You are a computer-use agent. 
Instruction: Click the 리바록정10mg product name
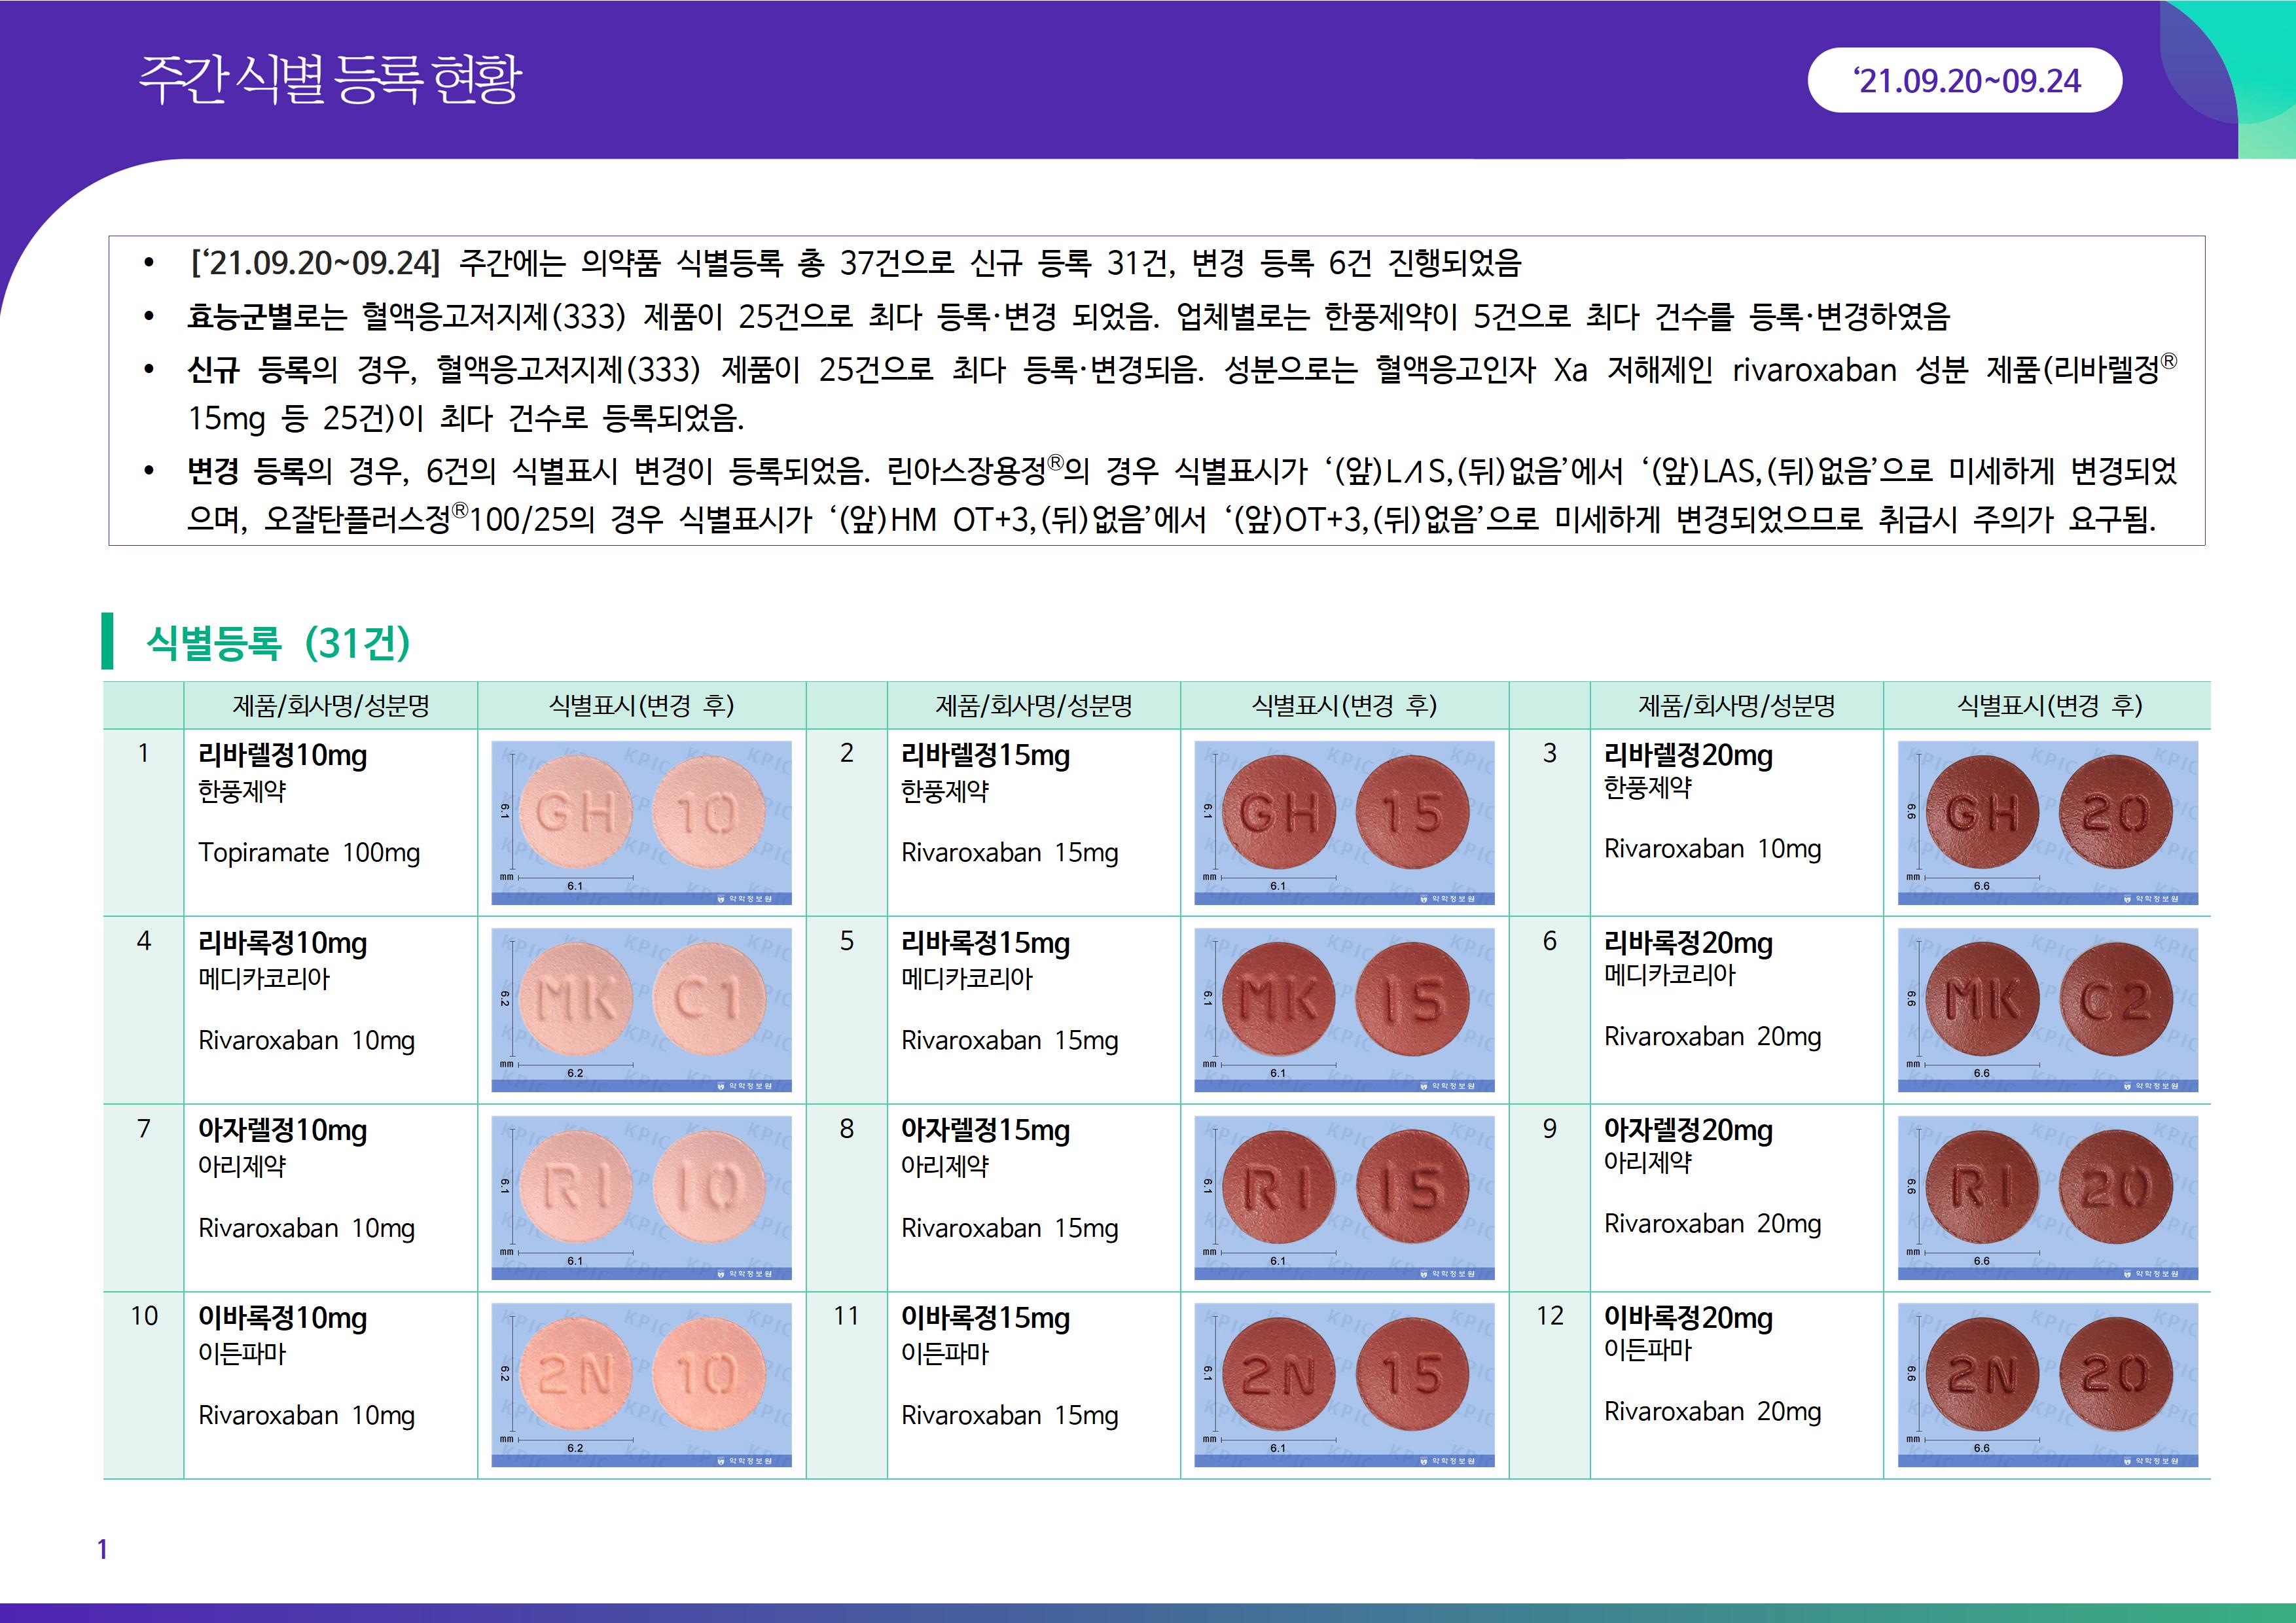pyautogui.click(x=283, y=942)
